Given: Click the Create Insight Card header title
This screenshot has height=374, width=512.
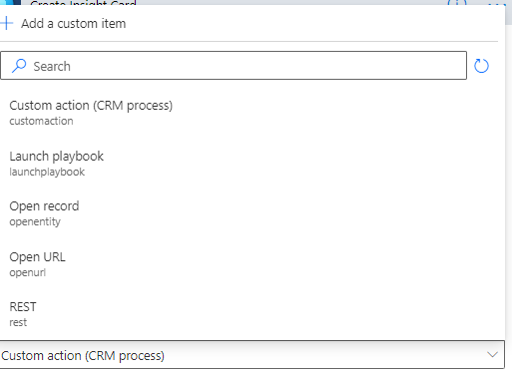Looking at the screenshot, I should click(x=83, y=3).
